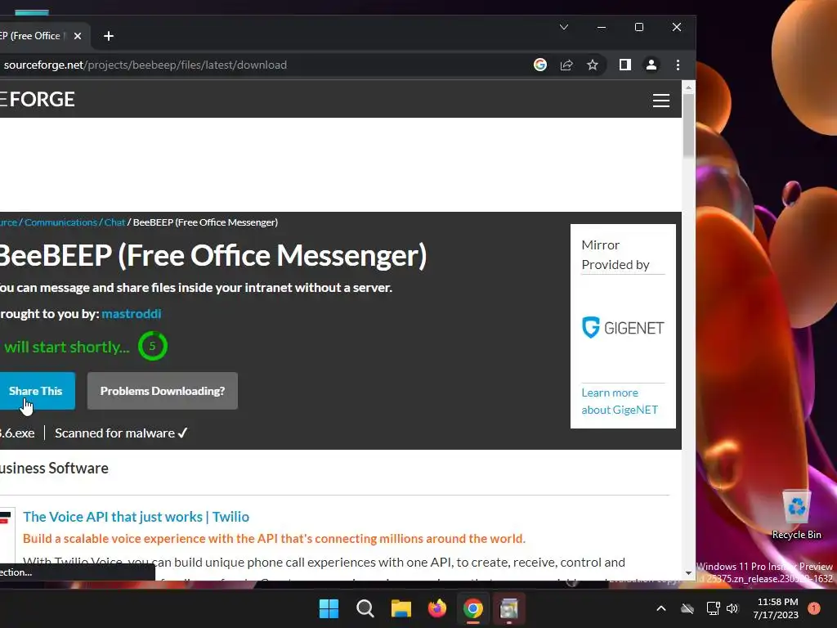Click the page vertical scrollbar thumb
837x628 pixels.
[688, 125]
